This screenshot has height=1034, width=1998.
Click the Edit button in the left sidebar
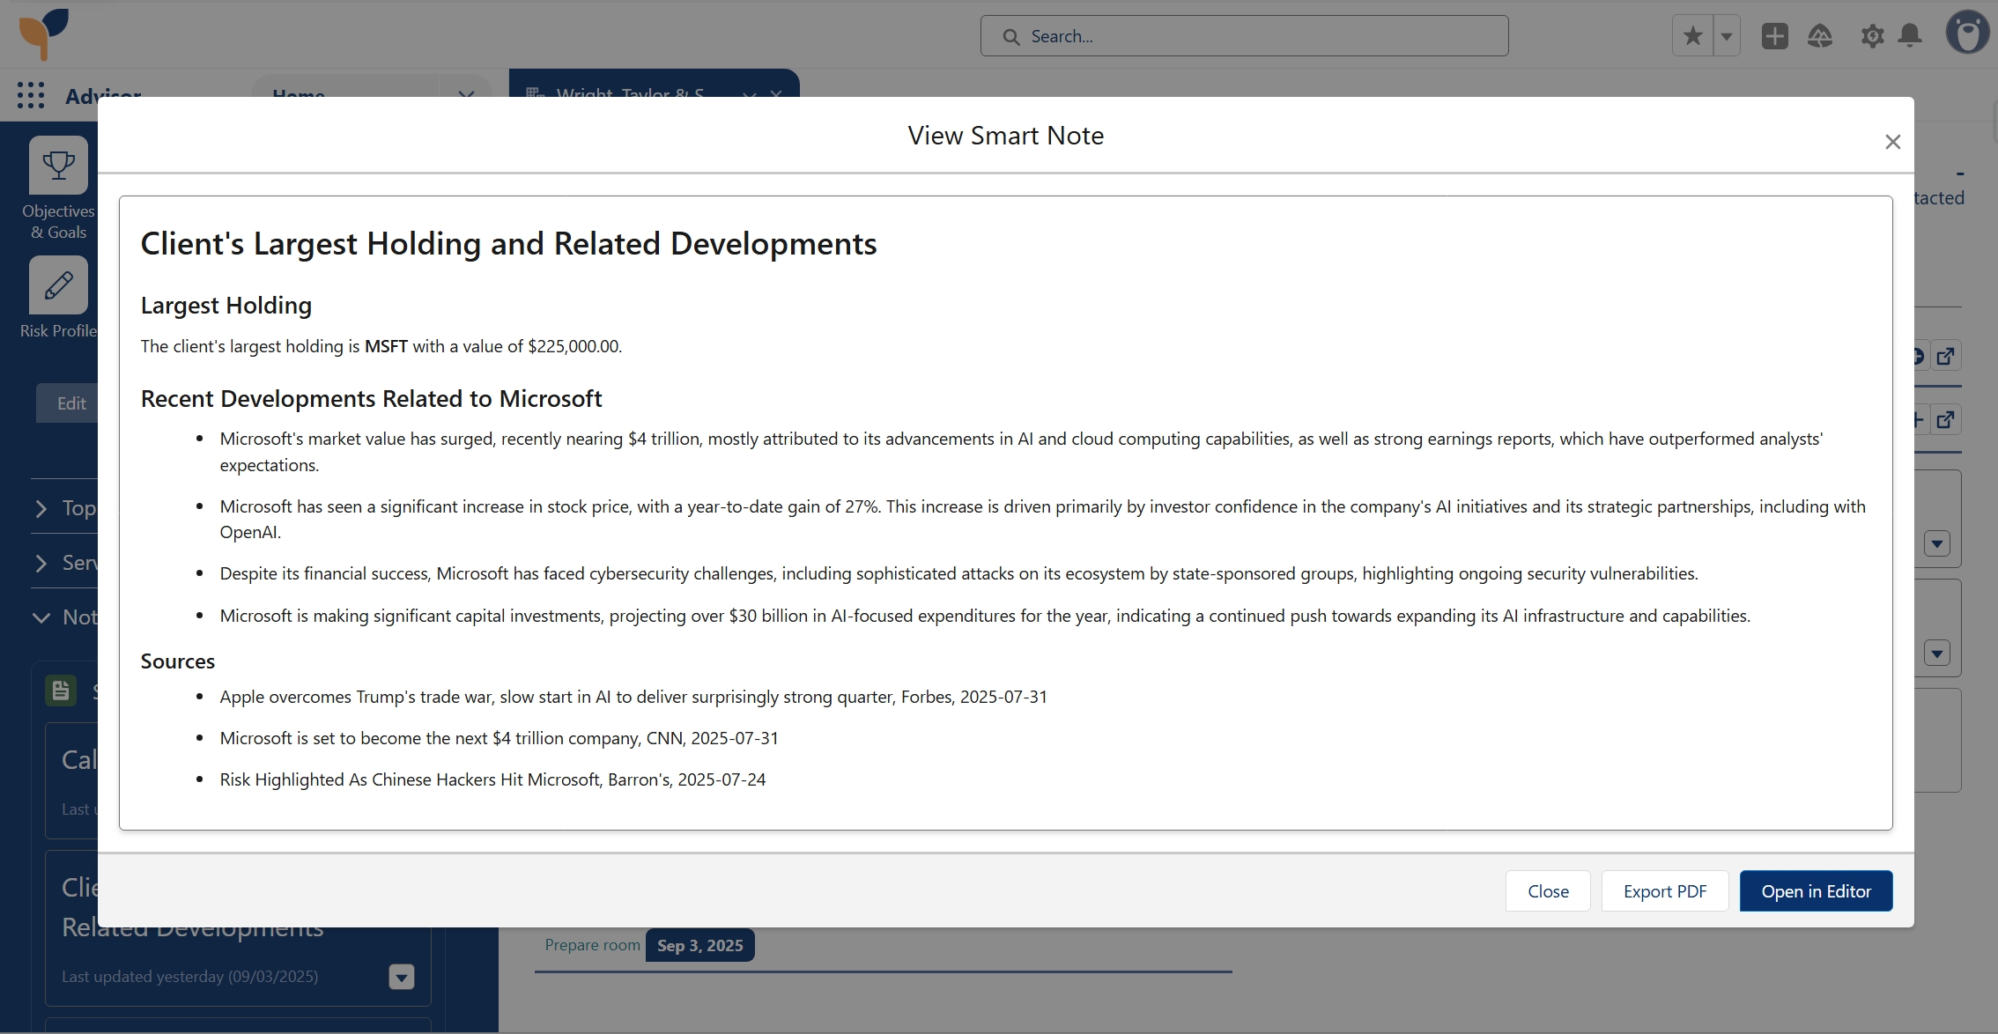point(70,403)
